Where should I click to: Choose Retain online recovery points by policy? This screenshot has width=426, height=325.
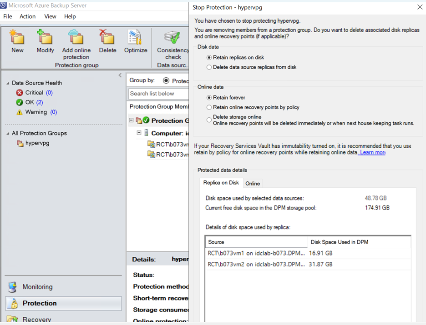click(209, 107)
